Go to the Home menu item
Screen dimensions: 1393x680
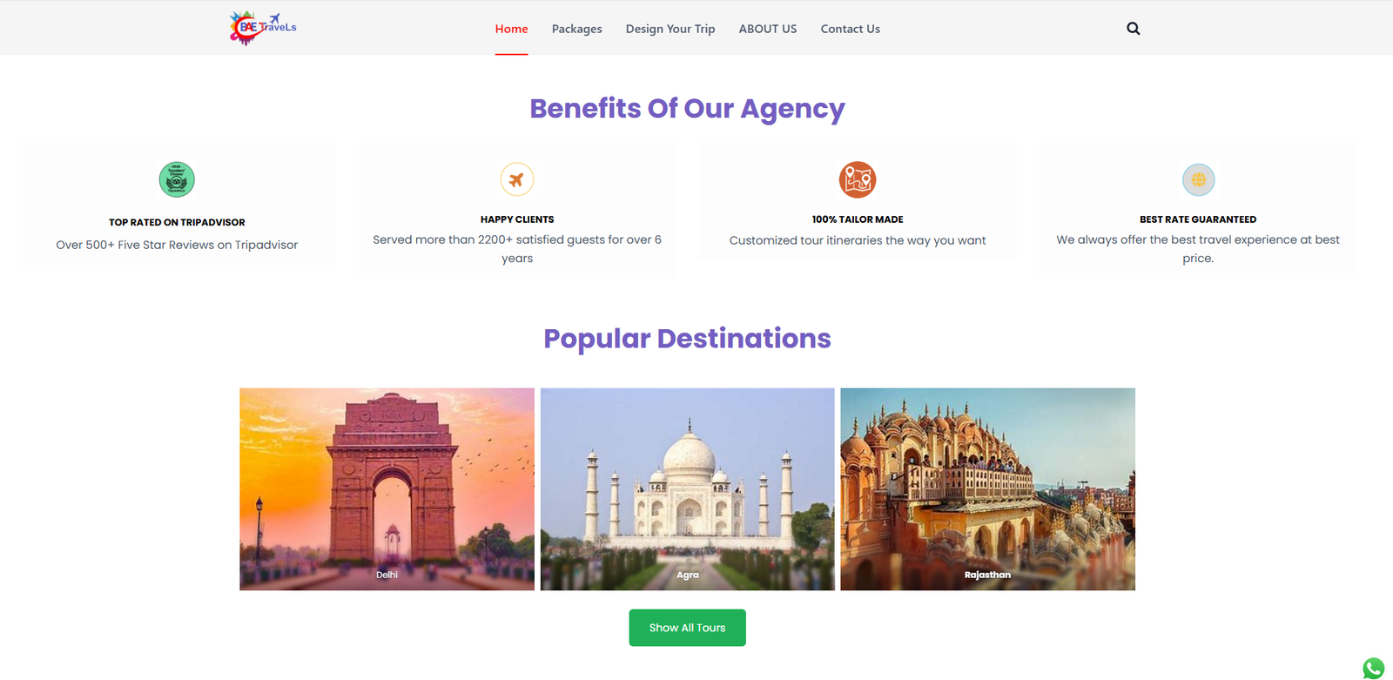pyautogui.click(x=512, y=29)
